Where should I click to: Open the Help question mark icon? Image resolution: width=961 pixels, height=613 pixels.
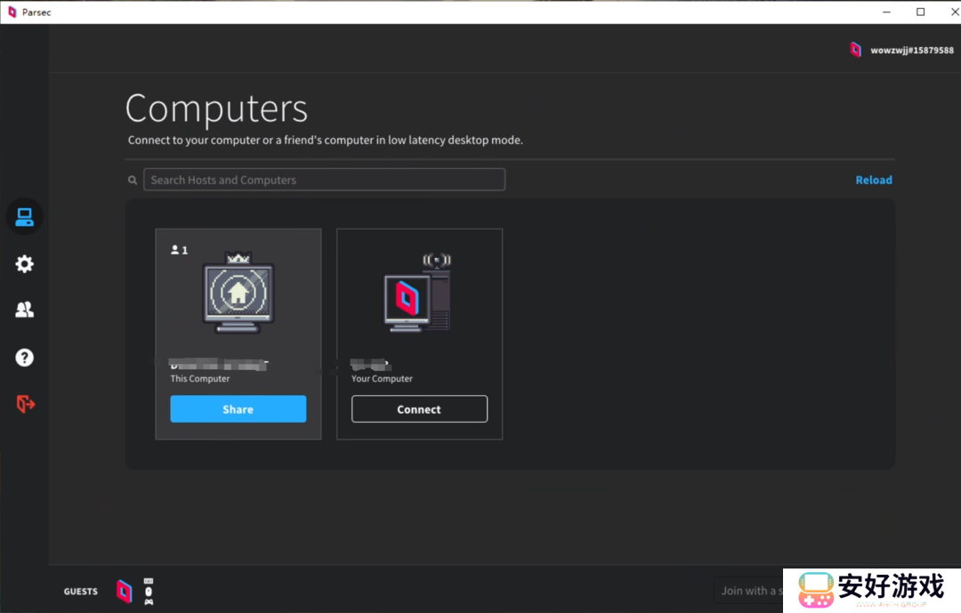point(25,358)
